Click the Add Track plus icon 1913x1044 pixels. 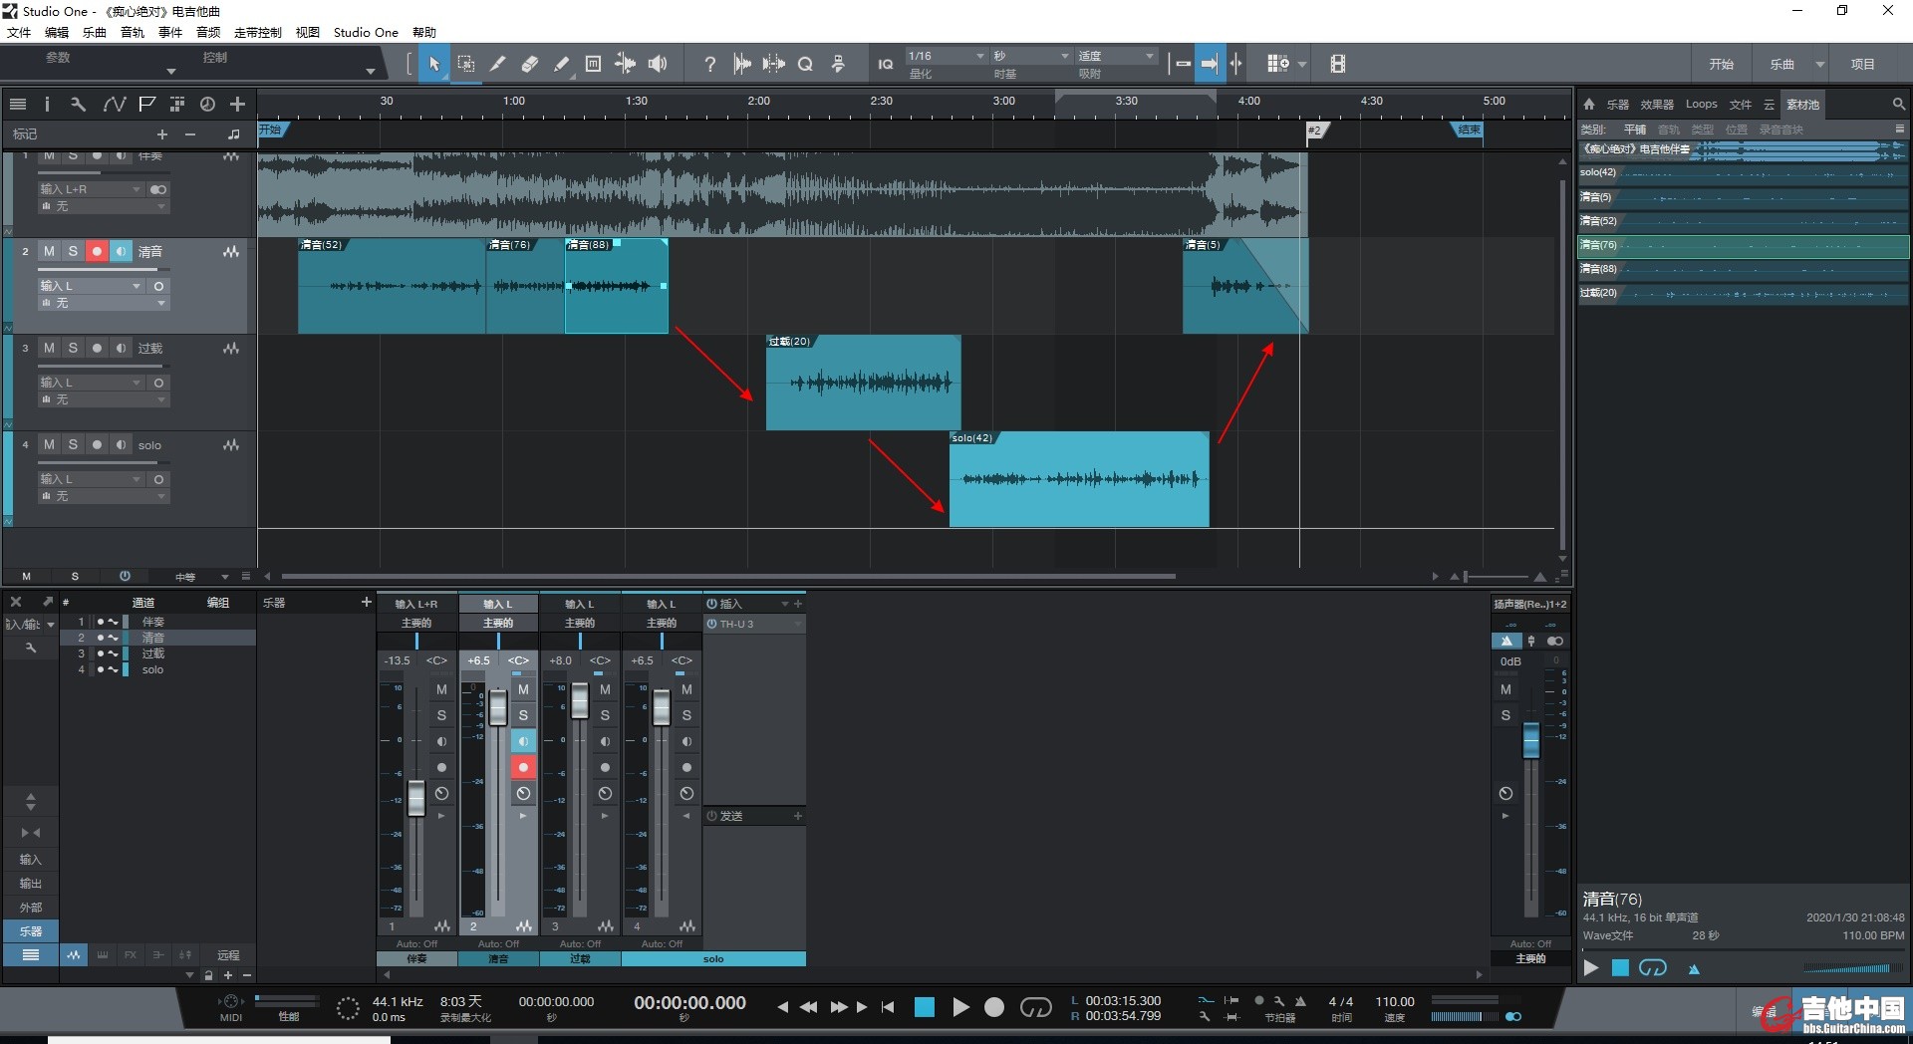click(x=237, y=104)
